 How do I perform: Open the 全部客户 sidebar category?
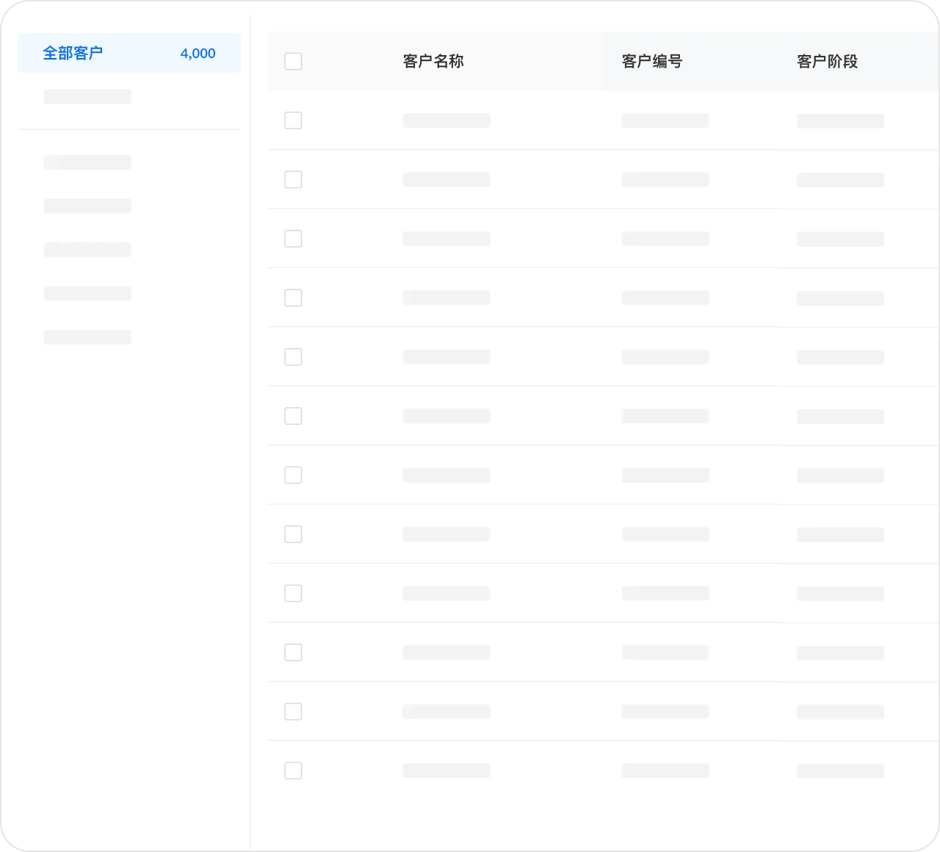(x=73, y=53)
